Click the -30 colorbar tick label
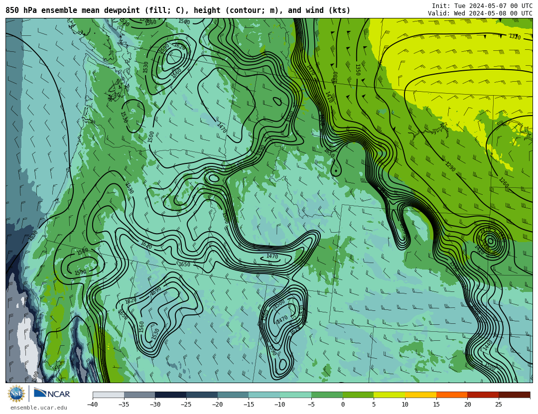This screenshot has width=538, height=414. coord(155,405)
